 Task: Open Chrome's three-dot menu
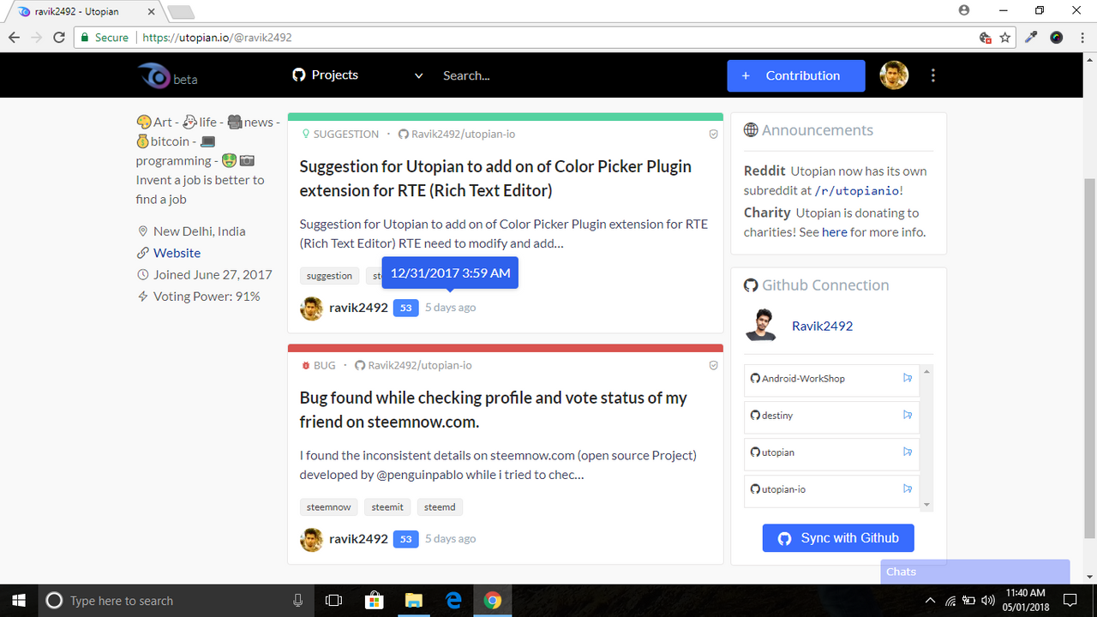(1082, 38)
